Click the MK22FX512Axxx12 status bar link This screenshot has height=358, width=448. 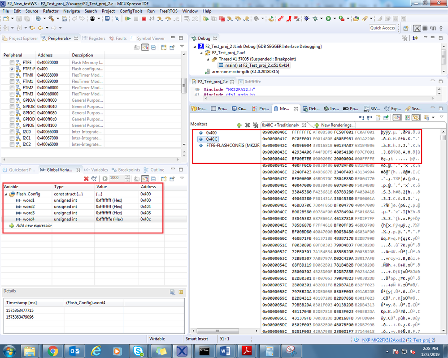point(388,340)
